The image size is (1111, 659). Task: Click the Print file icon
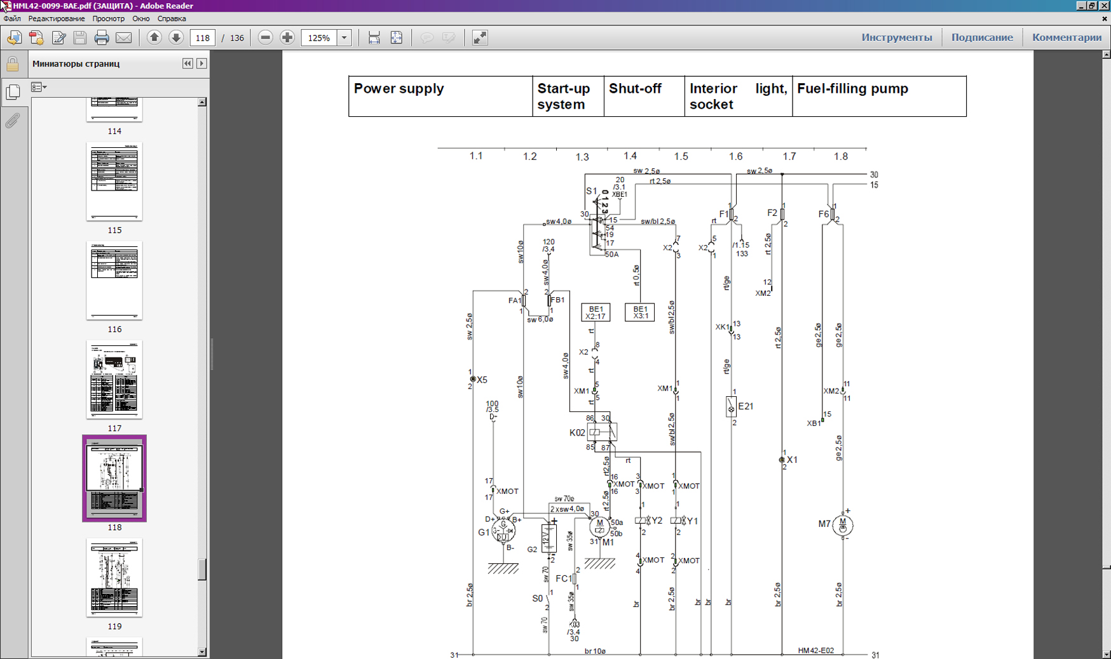[102, 38]
